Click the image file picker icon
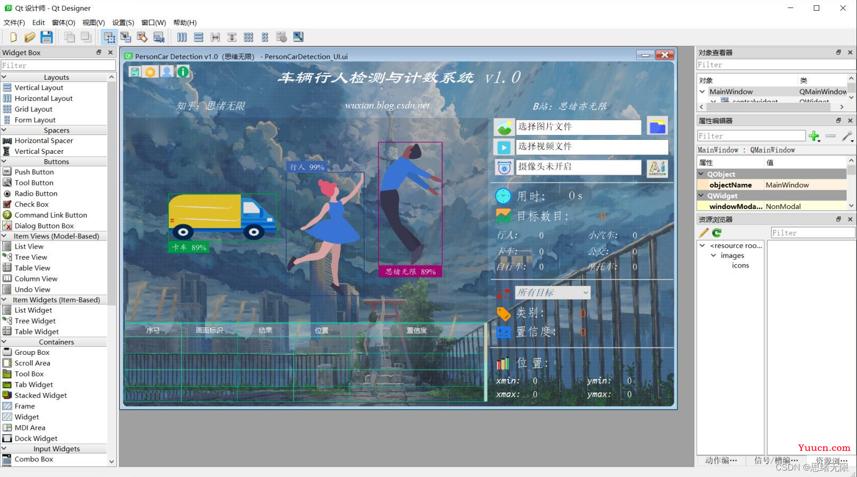The height and width of the screenshot is (477, 857). pyautogui.click(x=504, y=127)
